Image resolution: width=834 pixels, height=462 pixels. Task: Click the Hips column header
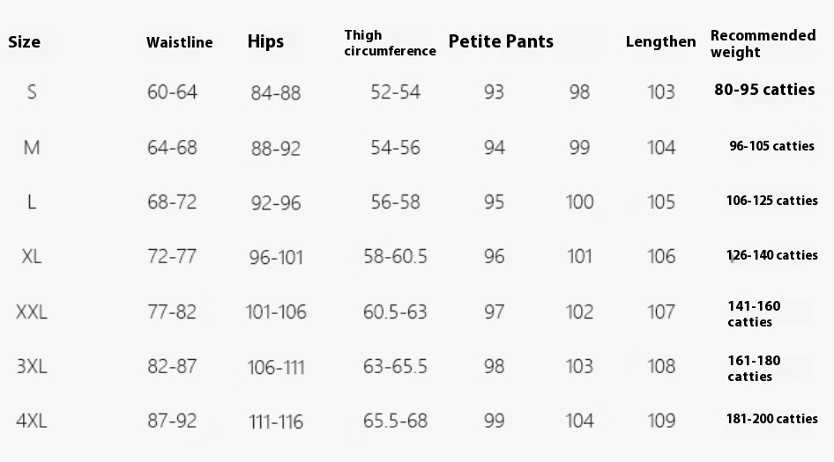pyautogui.click(x=265, y=42)
